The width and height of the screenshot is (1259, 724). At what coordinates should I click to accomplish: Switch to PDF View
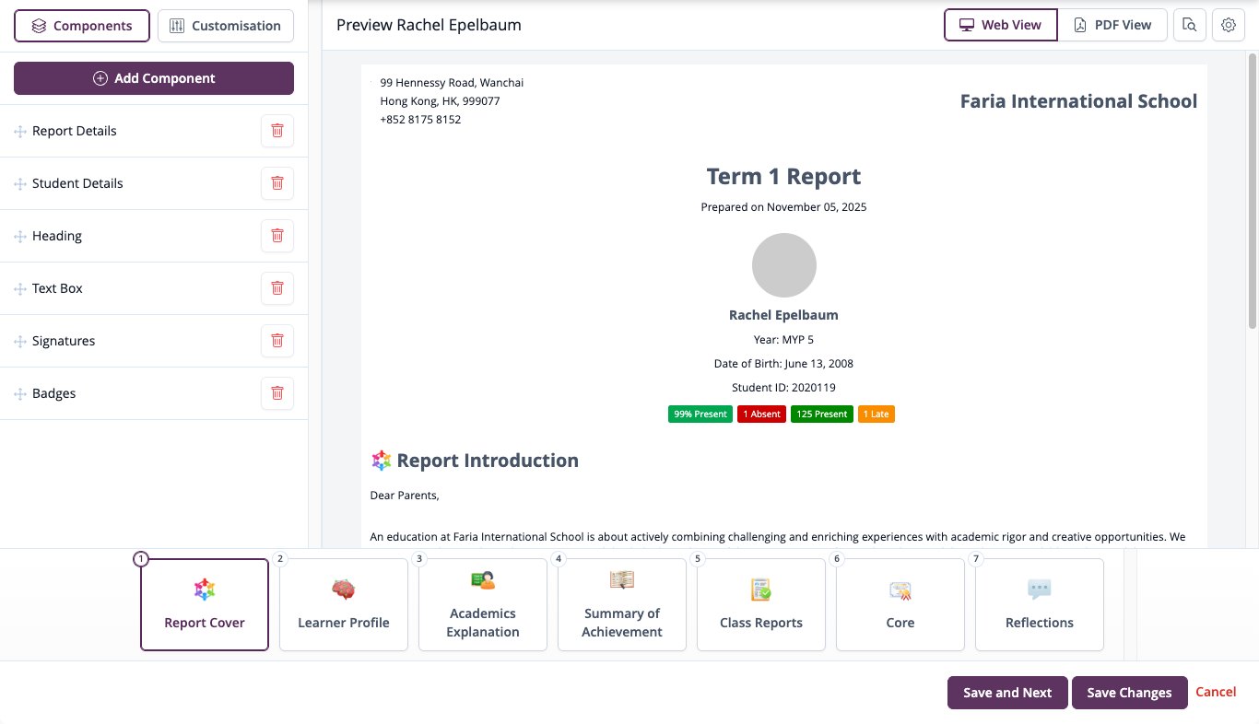[1112, 25]
